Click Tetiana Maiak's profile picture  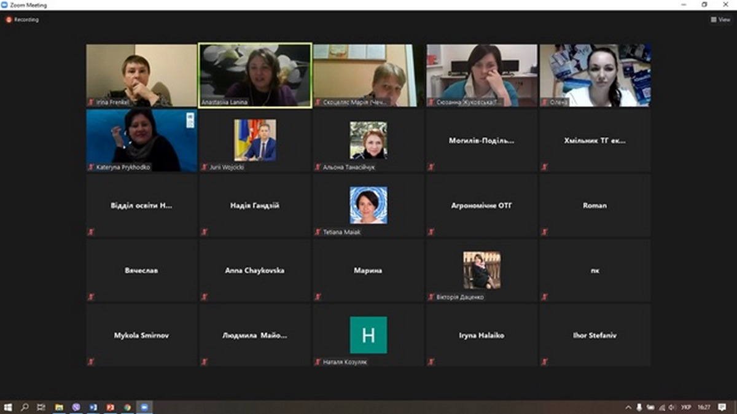[x=368, y=205]
